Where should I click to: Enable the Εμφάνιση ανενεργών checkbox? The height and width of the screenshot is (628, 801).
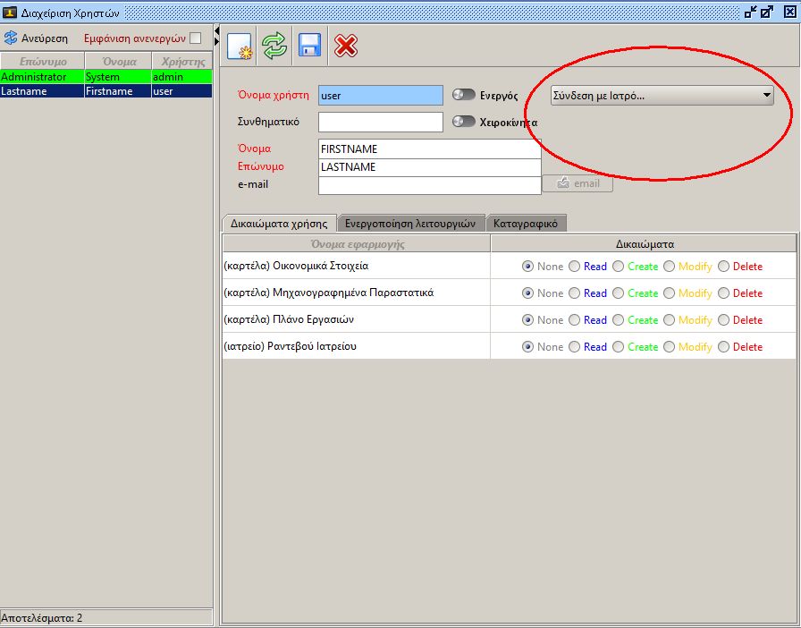[195, 38]
